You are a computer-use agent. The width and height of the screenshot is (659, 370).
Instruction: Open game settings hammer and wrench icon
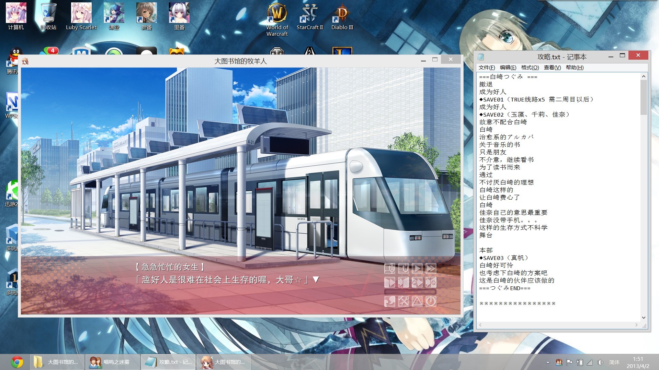[x=404, y=301]
